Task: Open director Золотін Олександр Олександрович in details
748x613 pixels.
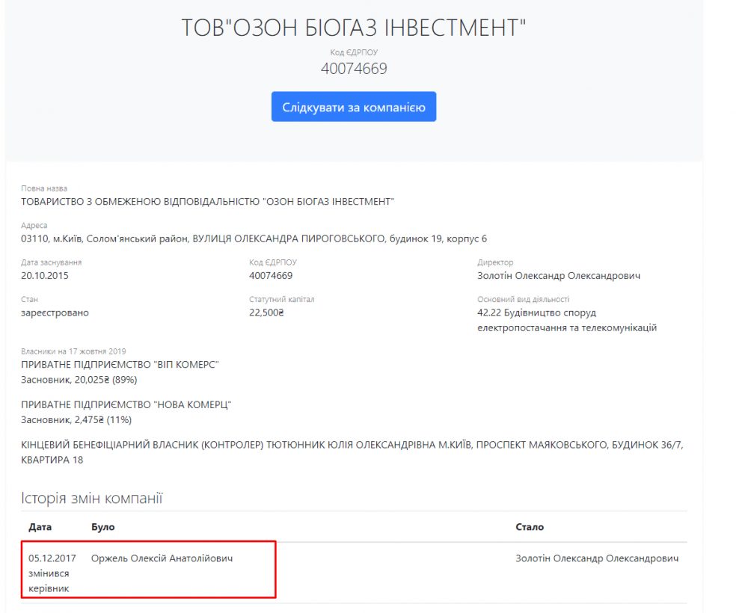Action: (x=558, y=275)
